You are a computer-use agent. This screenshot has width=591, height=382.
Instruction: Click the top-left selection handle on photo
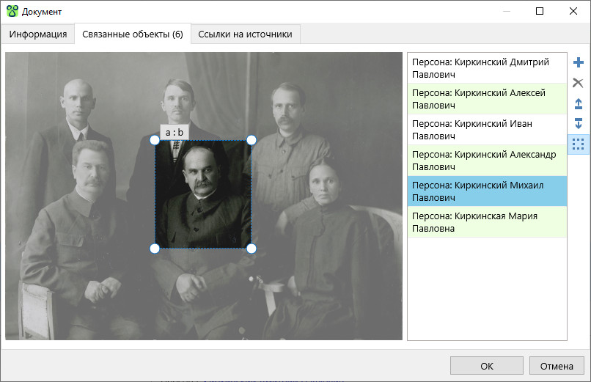(x=155, y=139)
